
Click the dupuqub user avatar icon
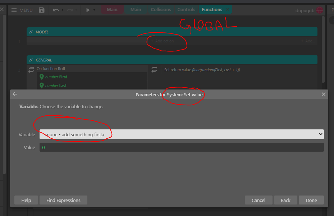(x=320, y=10)
